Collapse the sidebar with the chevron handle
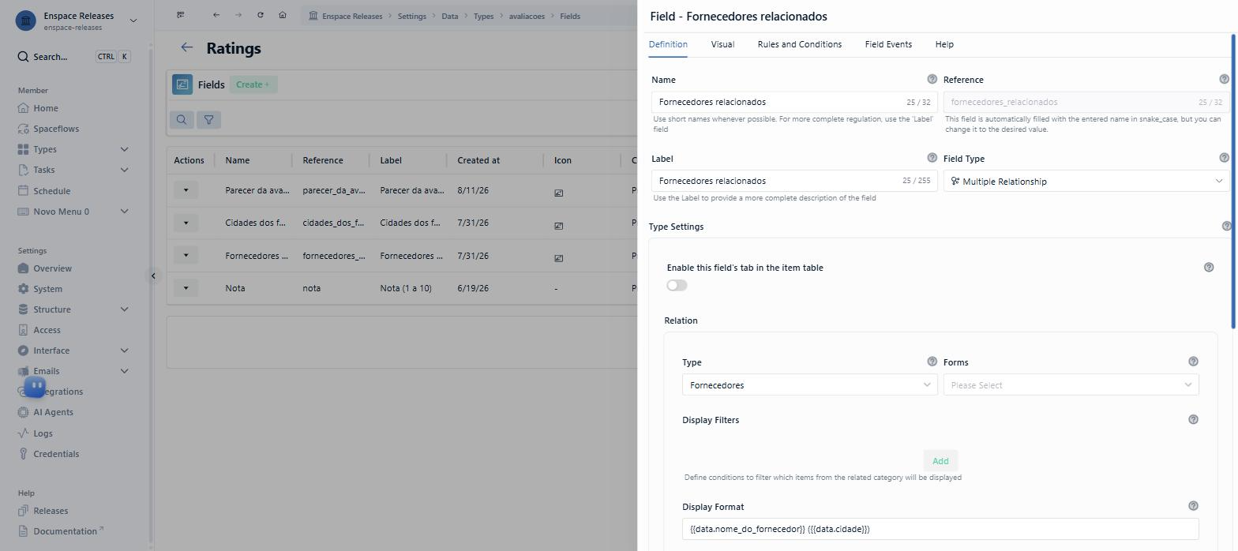 click(153, 275)
